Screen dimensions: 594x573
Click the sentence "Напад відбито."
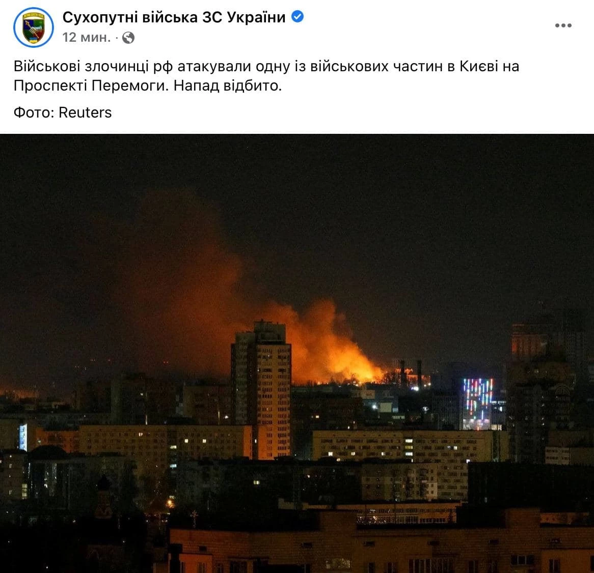tap(228, 85)
